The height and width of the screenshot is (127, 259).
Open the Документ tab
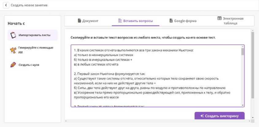tap(88, 21)
